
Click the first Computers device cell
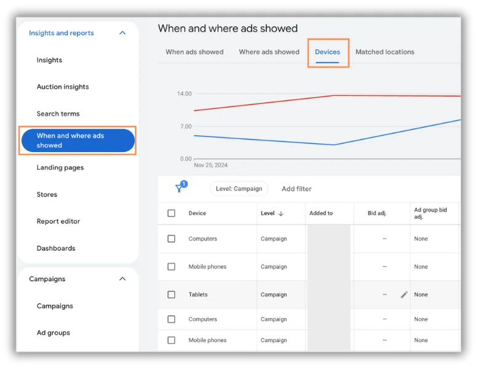click(x=202, y=239)
